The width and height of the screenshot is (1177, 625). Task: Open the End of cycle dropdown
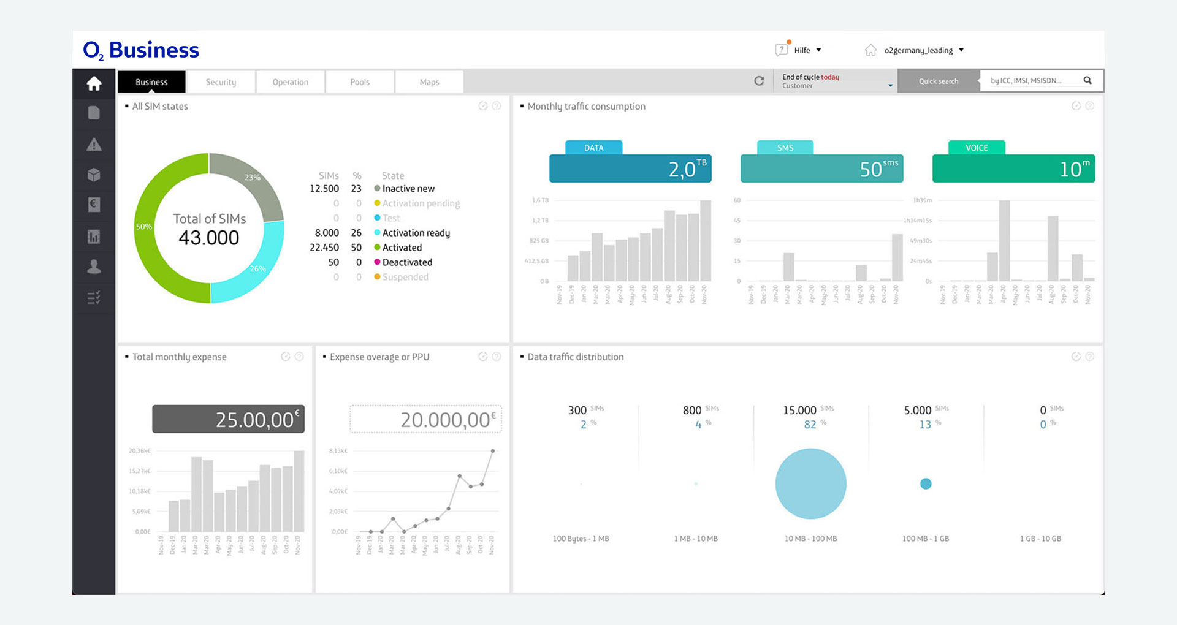click(836, 81)
